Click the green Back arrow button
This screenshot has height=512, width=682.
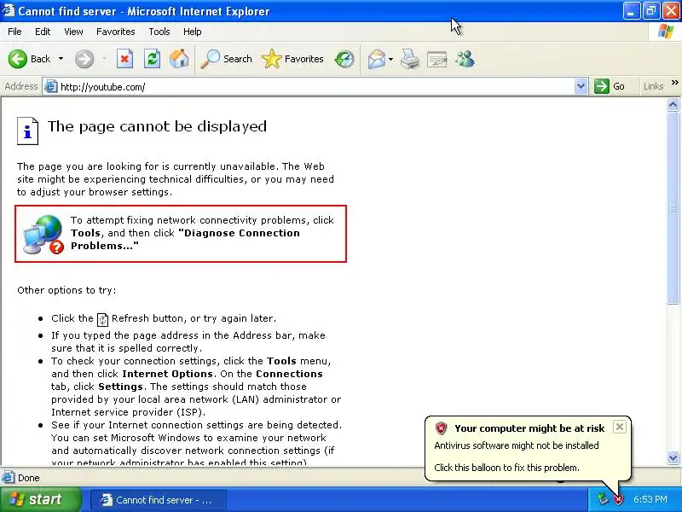pyautogui.click(x=18, y=59)
